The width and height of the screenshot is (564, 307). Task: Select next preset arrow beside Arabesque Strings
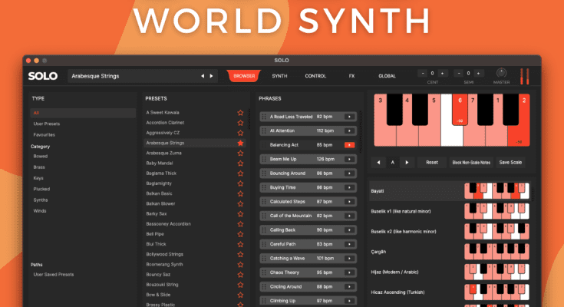coord(213,76)
